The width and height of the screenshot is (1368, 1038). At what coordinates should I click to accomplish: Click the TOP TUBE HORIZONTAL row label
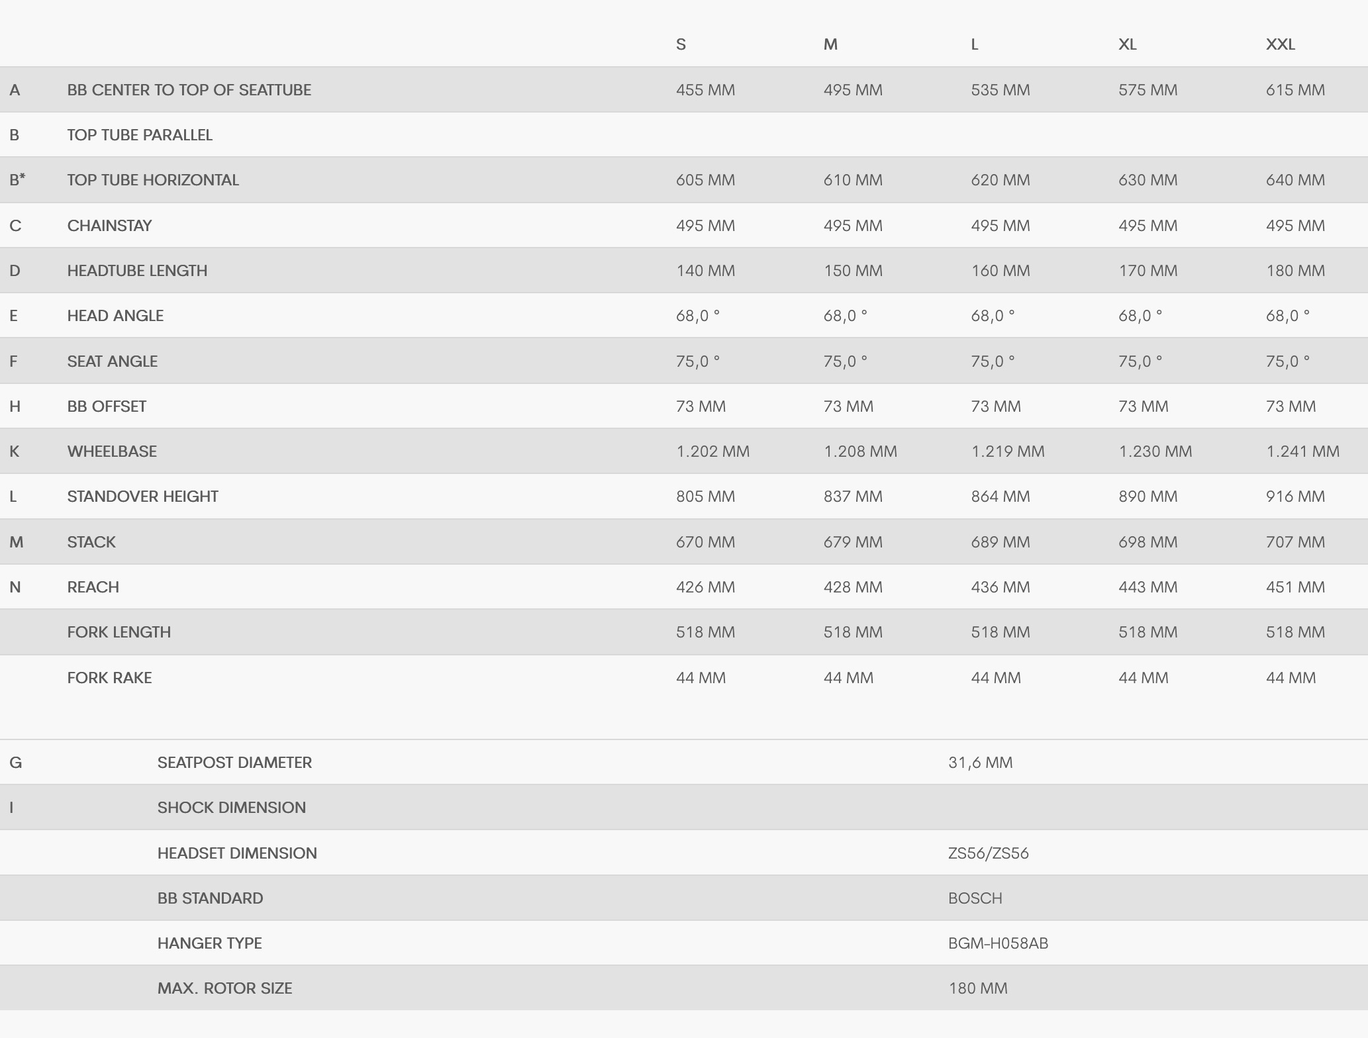coord(153,180)
